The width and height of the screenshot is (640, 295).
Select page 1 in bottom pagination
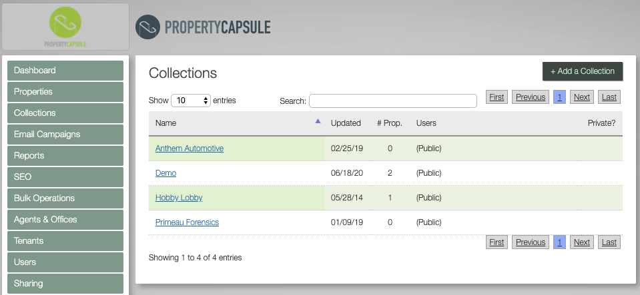pyautogui.click(x=560, y=242)
